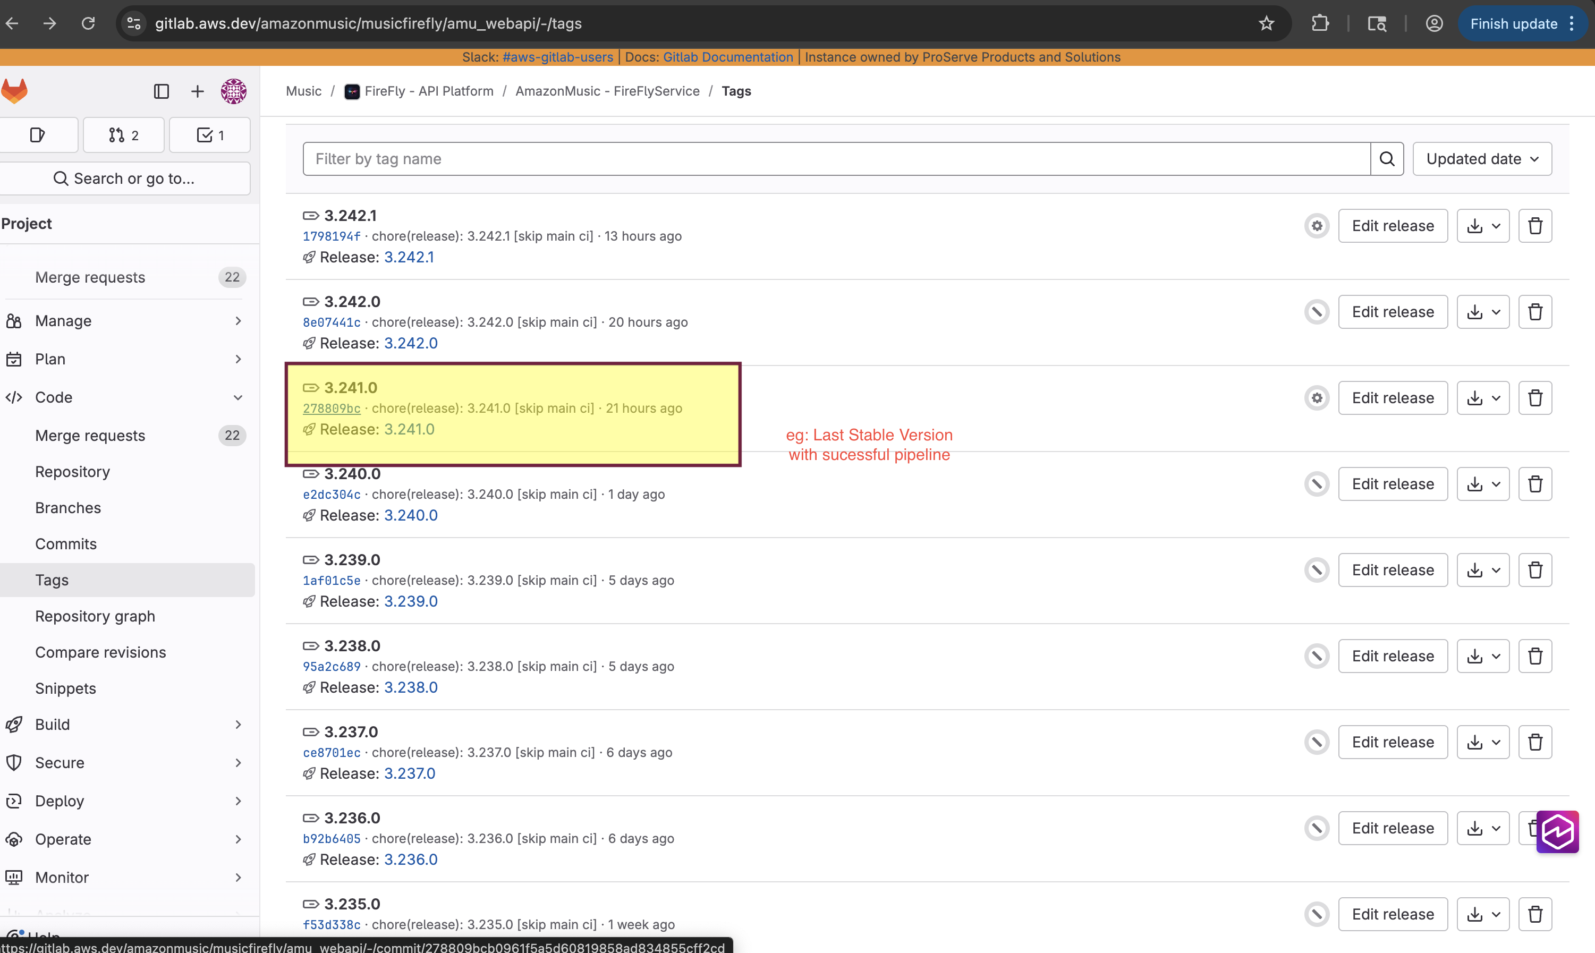Viewport: 1595px width, 953px height.
Task: Bookmark page with the star icon
Action: (1266, 24)
